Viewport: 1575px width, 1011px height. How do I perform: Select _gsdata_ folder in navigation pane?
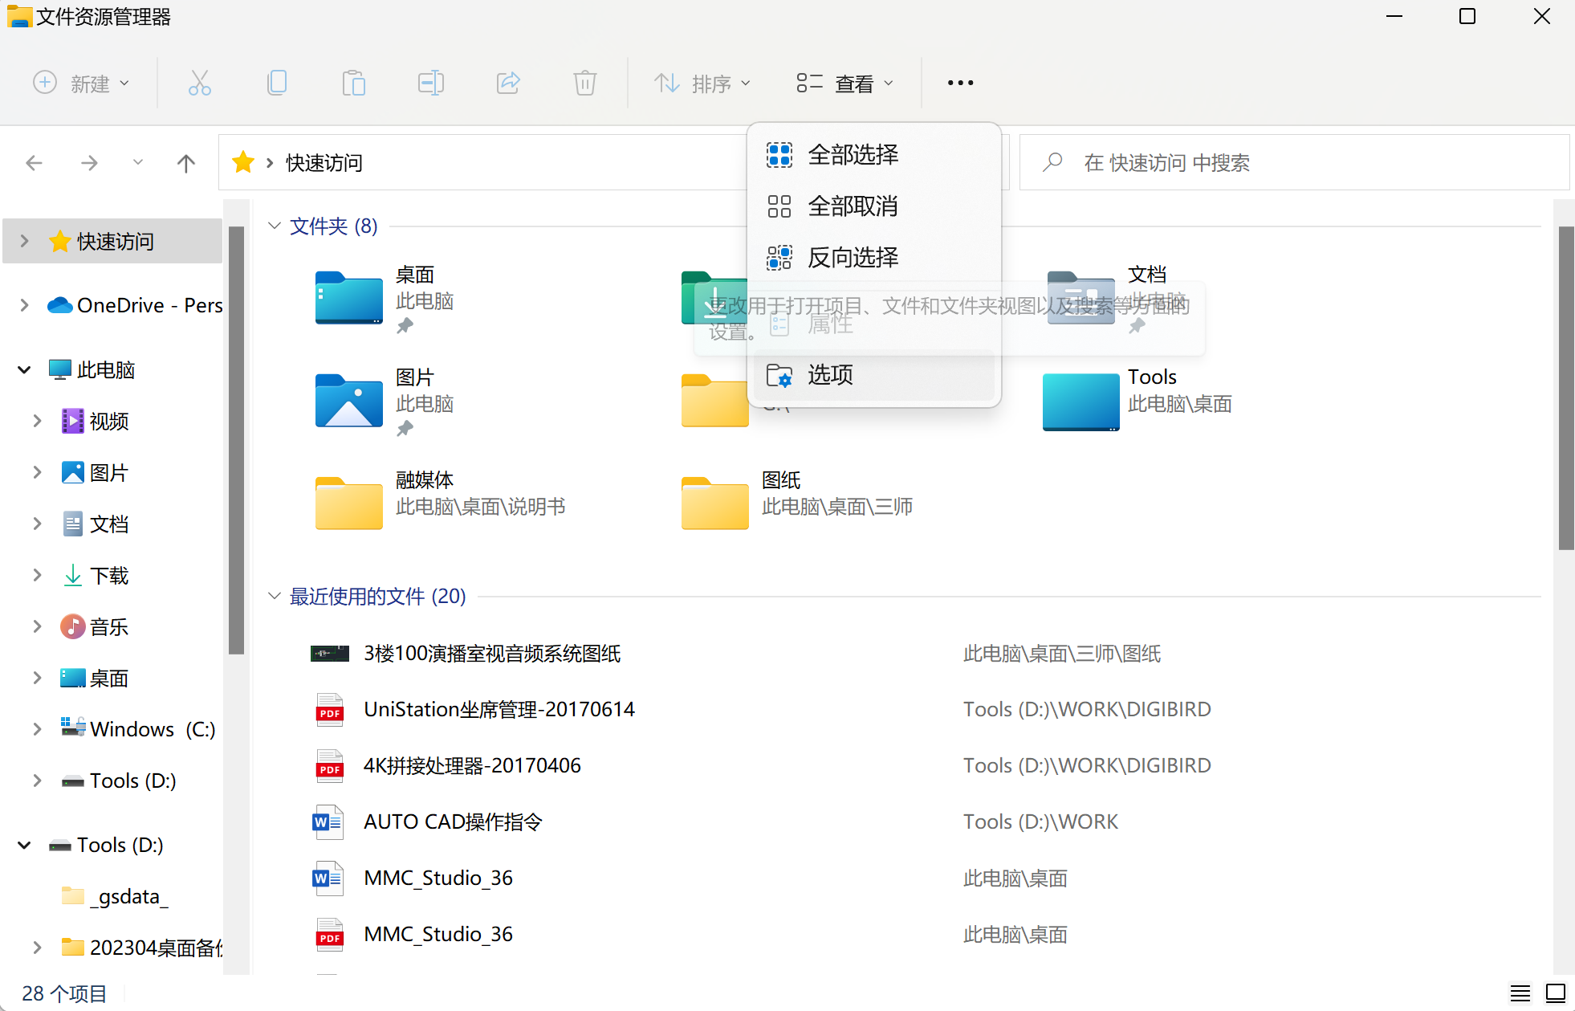(x=129, y=896)
